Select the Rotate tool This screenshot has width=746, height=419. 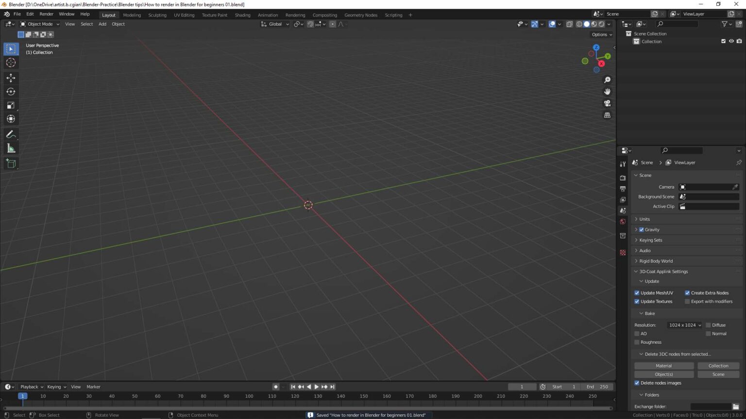[x=11, y=92]
